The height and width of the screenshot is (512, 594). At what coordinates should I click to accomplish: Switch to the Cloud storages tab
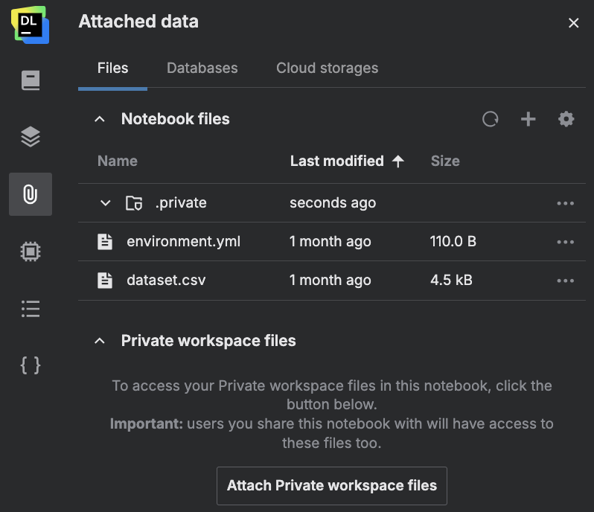click(327, 68)
